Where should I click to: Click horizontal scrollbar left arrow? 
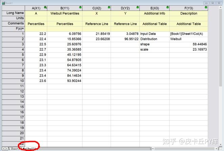pyautogui.click(x=153, y=149)
